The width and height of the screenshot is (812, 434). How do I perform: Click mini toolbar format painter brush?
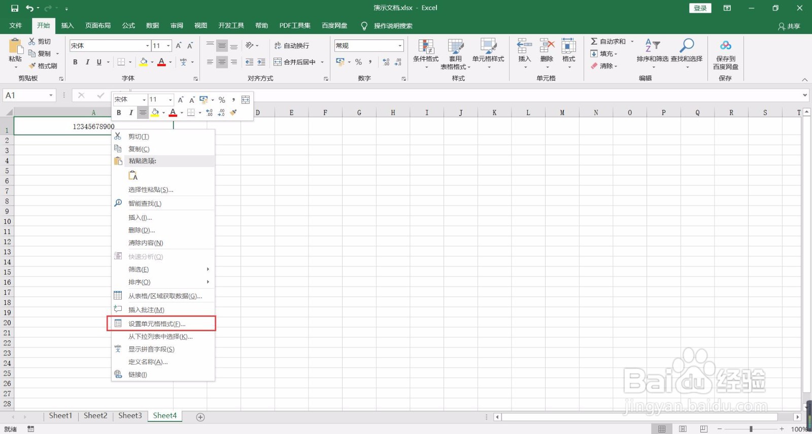(x=233, y=112)
